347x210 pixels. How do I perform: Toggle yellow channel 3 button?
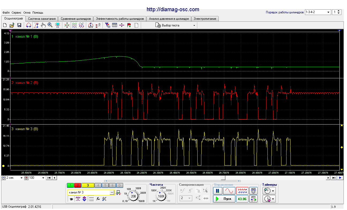(x=88, y=185)
